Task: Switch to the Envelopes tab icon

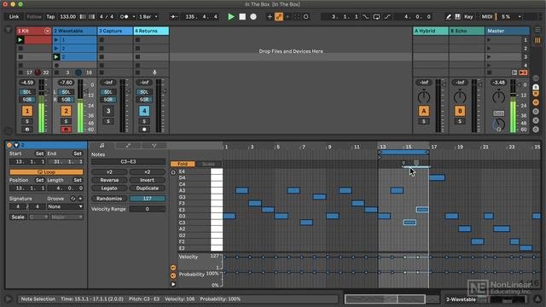Action: 128,146
